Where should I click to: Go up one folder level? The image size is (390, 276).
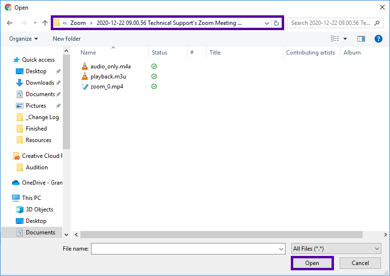tap(45, 23)
